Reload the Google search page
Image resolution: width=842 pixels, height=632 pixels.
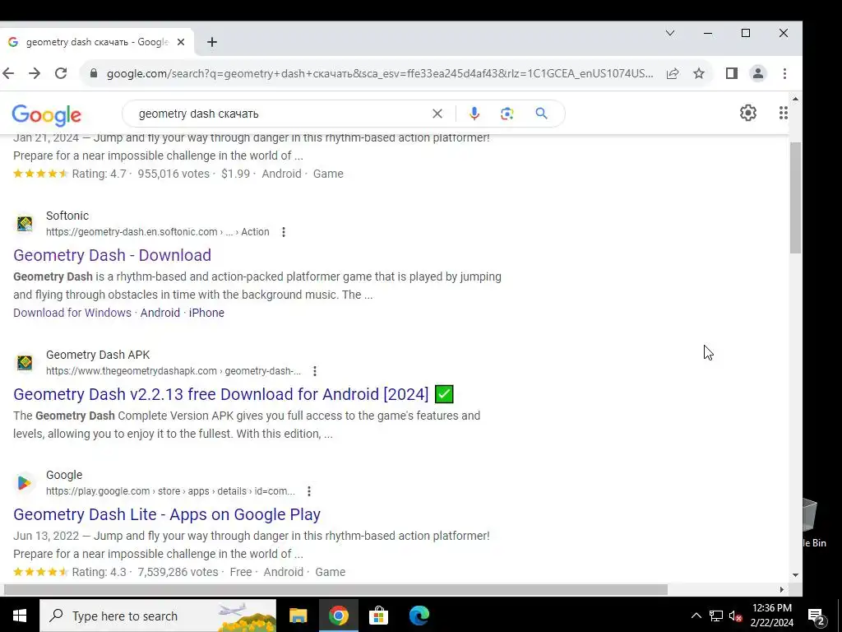pos(61,73)
